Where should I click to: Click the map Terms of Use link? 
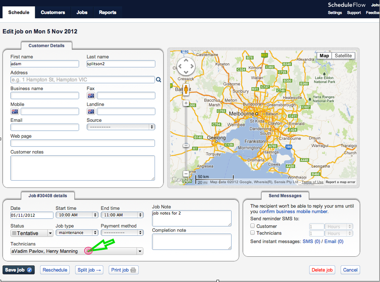point(313,182)
